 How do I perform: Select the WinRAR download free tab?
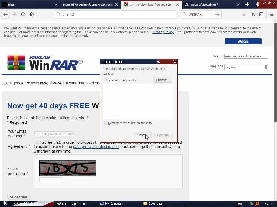pos(151,5)
